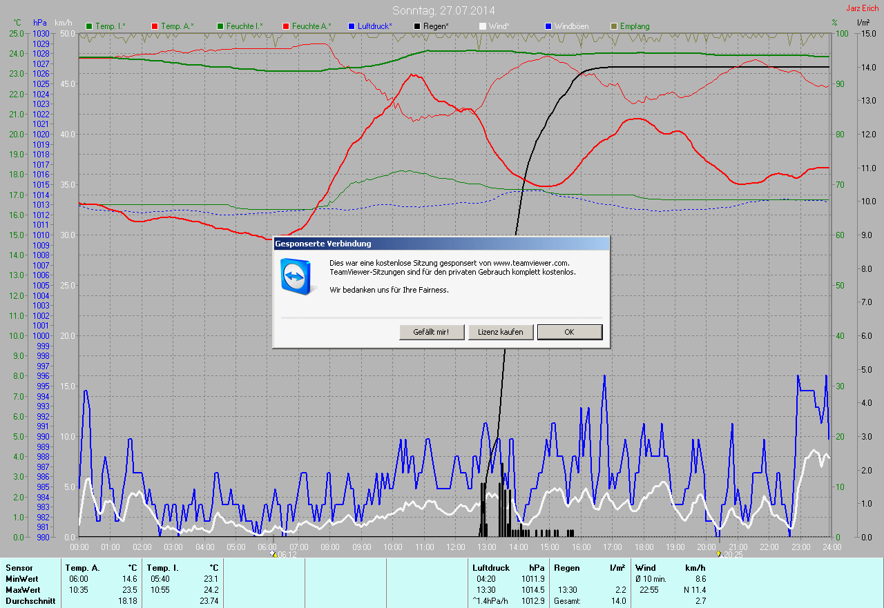
Task: Click the °C axis unit label
Action: point(17,23)
